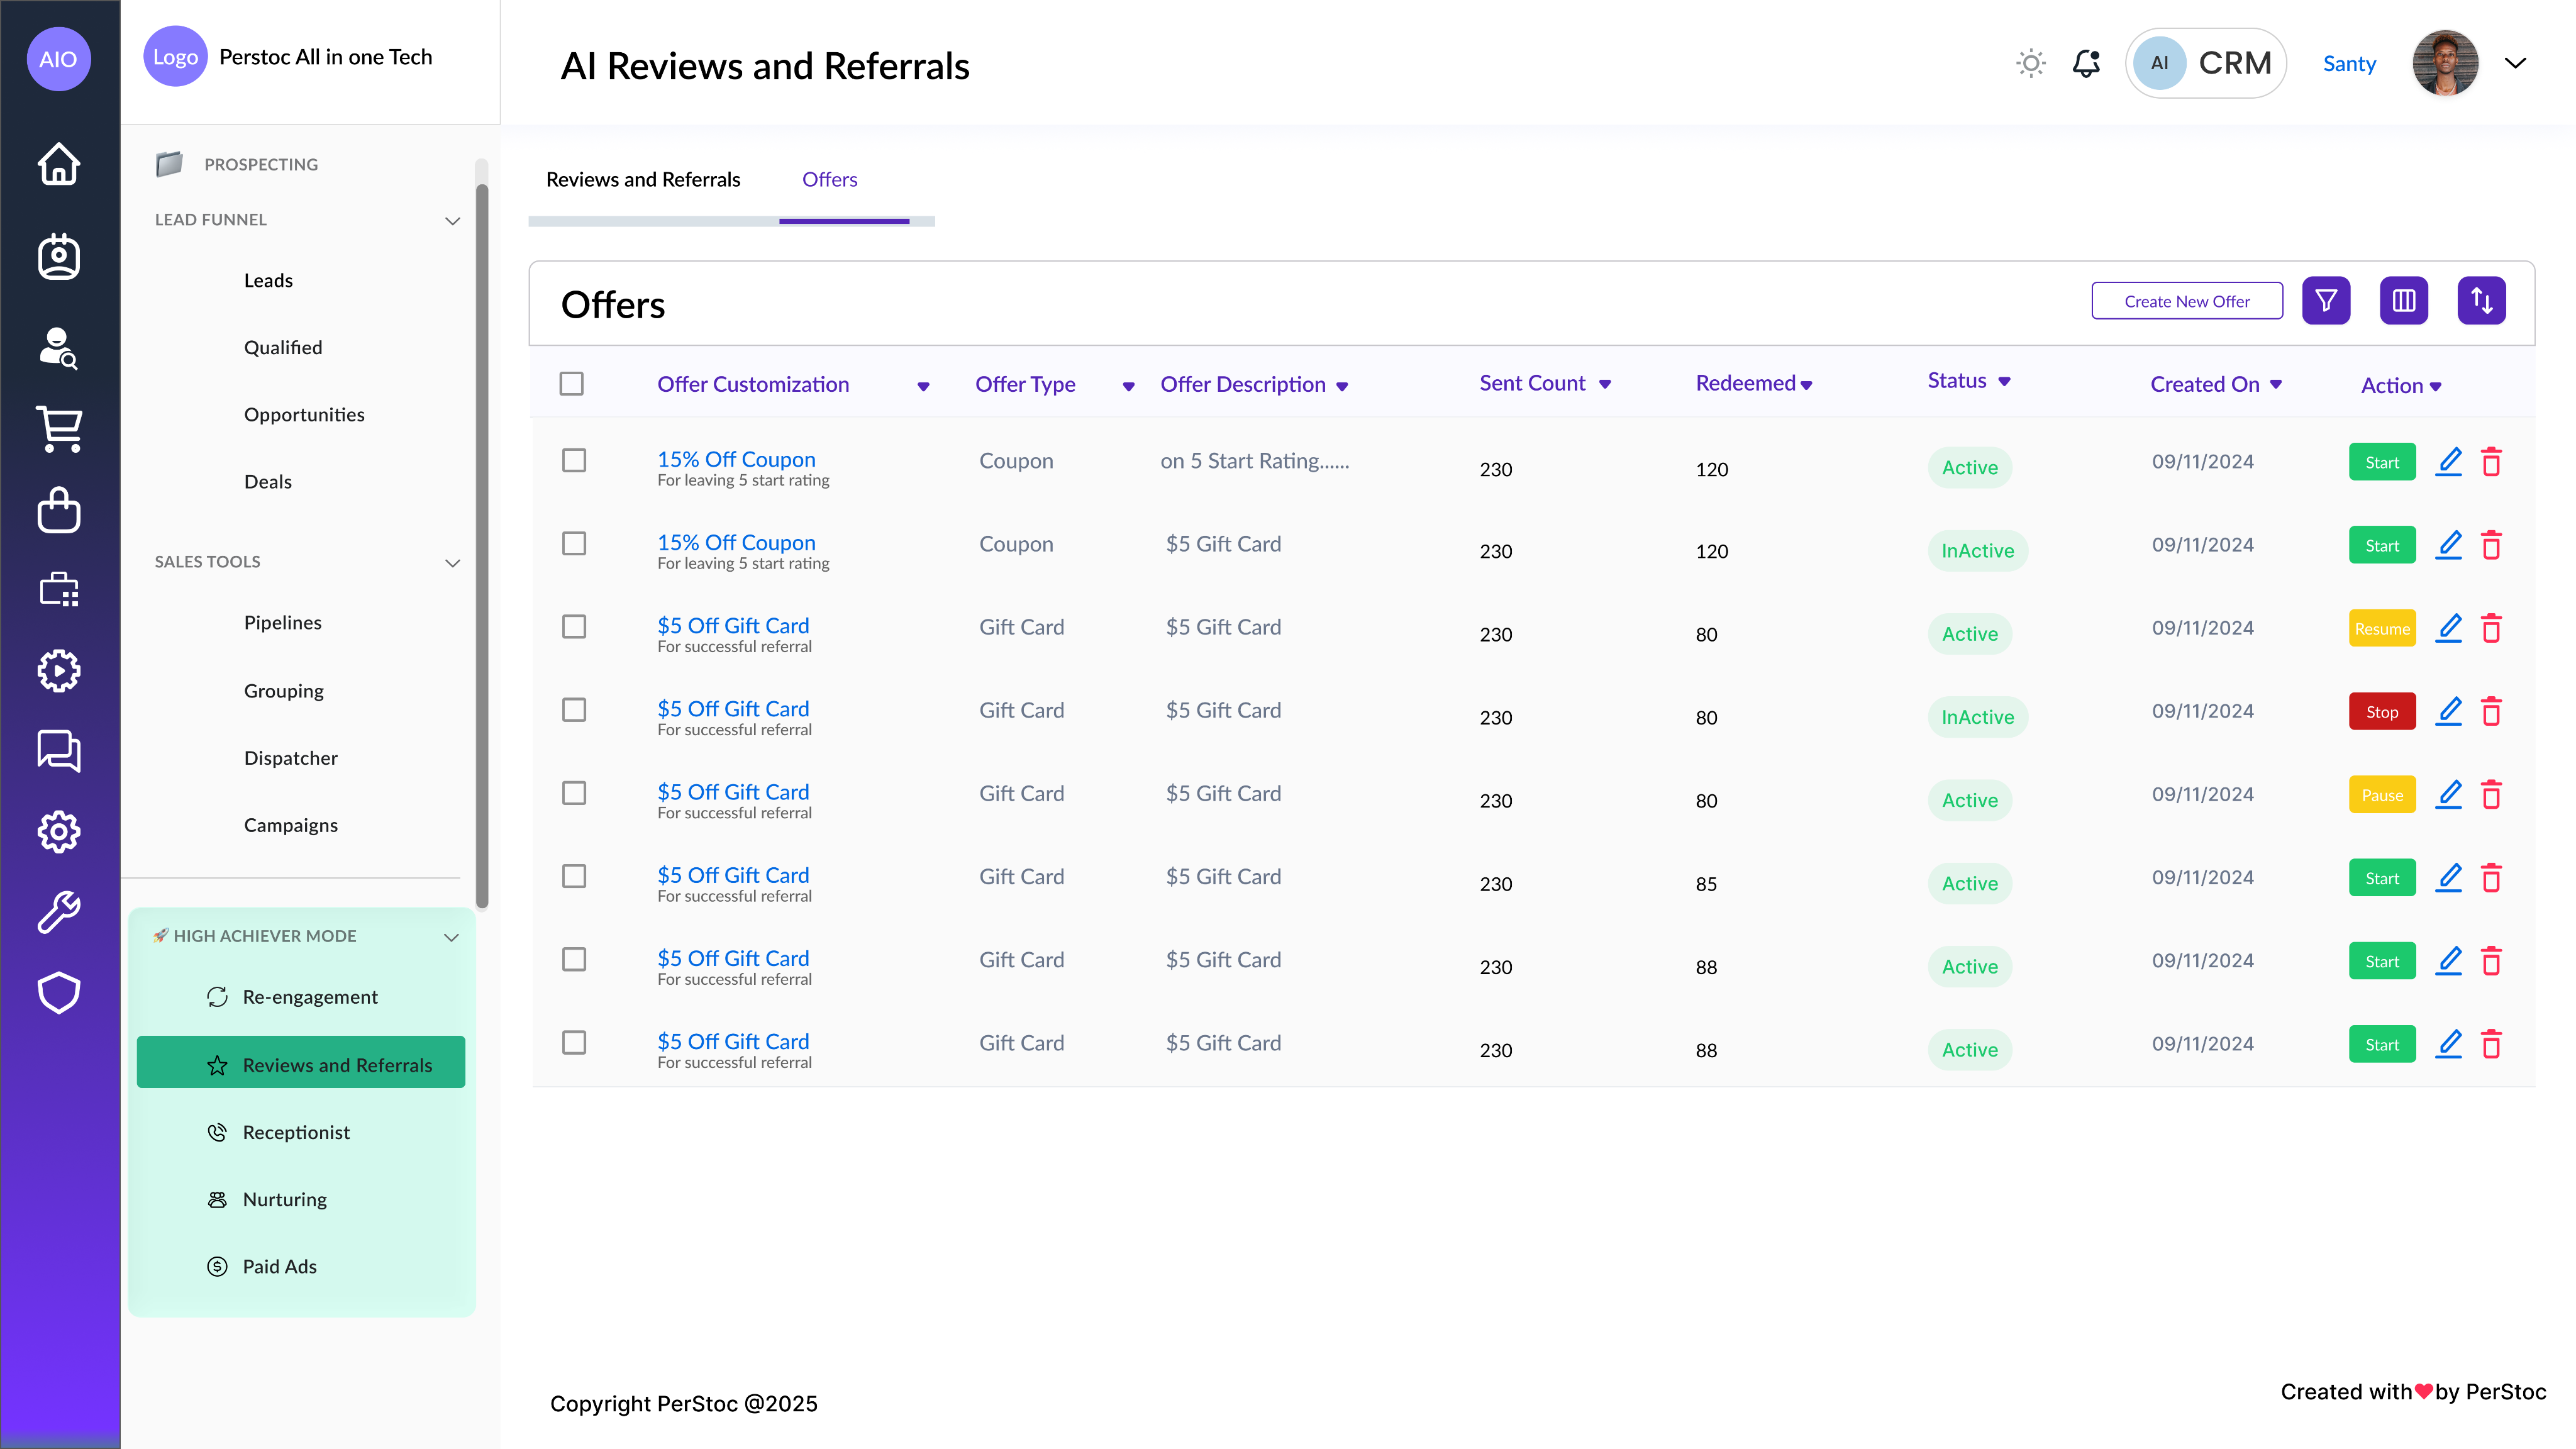Open the Status column dropdown arrow
Viewport: 2576px width, 1449px height.
2005,382
